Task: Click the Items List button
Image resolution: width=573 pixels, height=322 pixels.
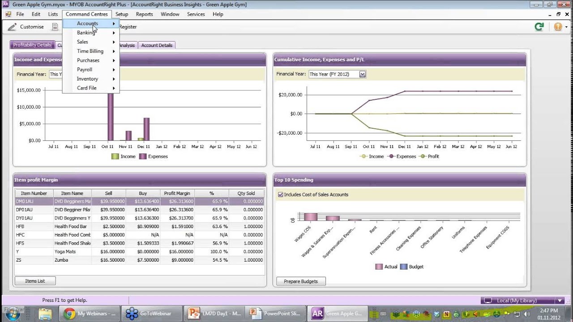Action: 35,281
